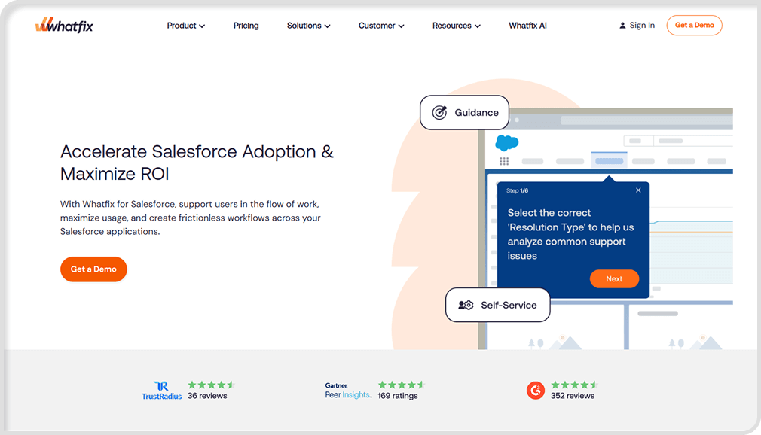Open the Customer dropdown menu

(381, 26)
